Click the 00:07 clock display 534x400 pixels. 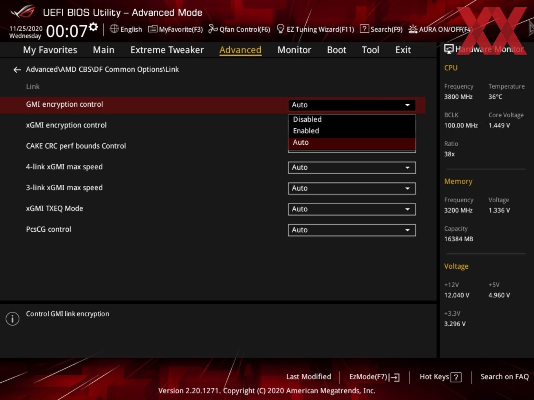point(66,31)
